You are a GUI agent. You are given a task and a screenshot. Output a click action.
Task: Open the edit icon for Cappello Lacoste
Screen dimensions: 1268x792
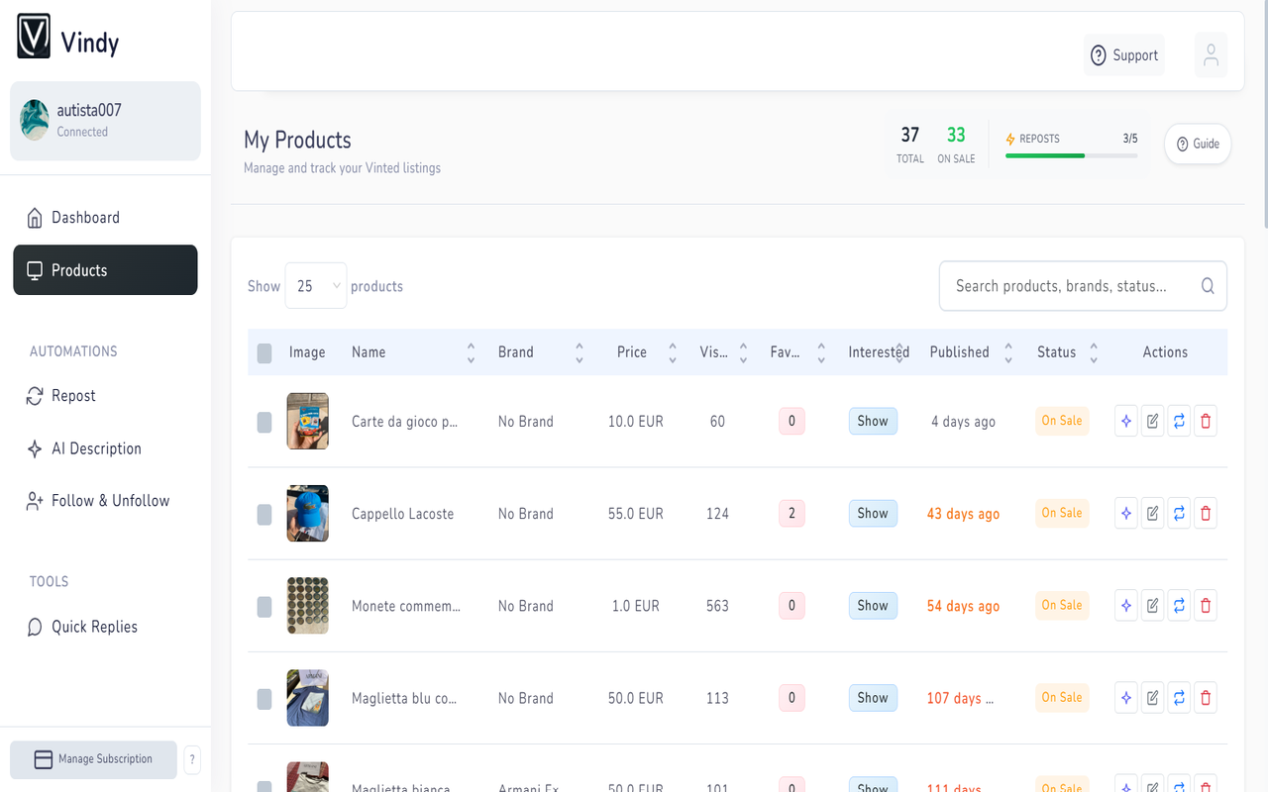tap(1152, 513)
